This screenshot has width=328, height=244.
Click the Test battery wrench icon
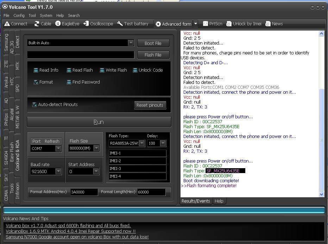click(120, 24)
